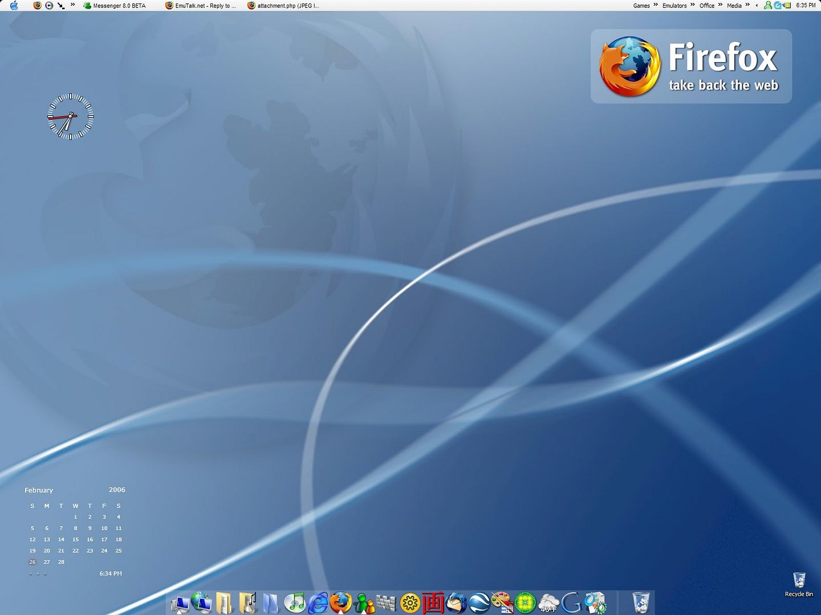The width and height of the screenshot is (821, 615).
Task: Select date 26 in the calendar widget
Action: point(32,562)
